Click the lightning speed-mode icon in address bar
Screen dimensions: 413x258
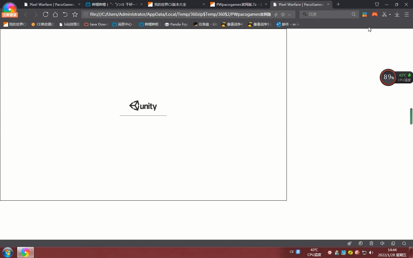point(276,14)
